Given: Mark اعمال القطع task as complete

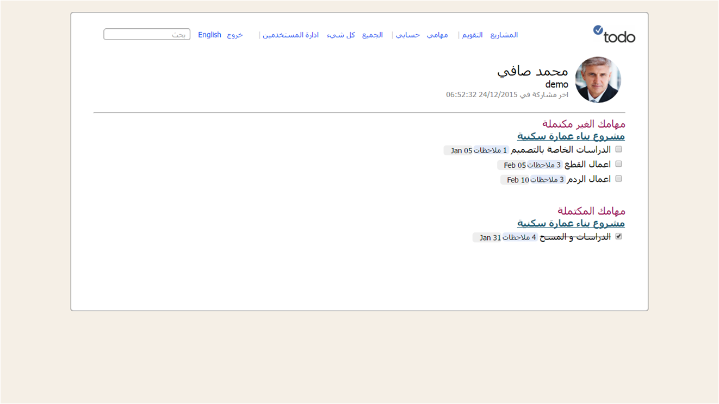Looking at the screenshot, I should [x=618, y=164].
